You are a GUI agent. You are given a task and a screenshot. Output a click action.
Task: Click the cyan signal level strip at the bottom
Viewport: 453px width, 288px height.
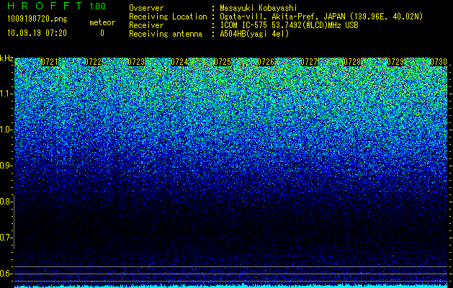coord(231,287)
